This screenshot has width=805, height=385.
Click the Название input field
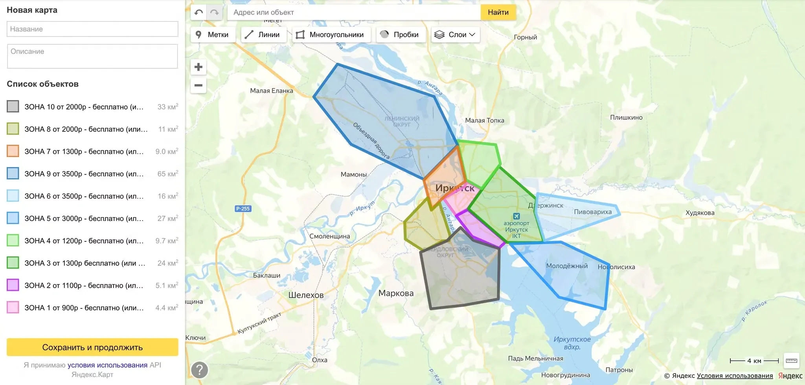click(92, 29)
